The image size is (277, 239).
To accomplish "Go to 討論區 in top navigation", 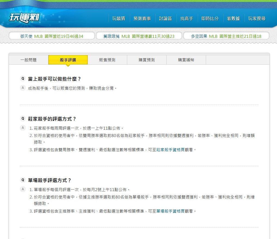I will (166, 18).
